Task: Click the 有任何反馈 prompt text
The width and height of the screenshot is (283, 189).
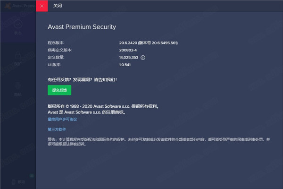Action: (x=82, y=80)
